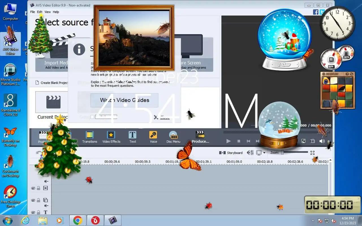Toggle visibility of the text track

(x=33, y=212)
